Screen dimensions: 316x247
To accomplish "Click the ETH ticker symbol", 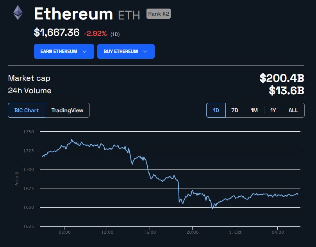I will [129, 15].
